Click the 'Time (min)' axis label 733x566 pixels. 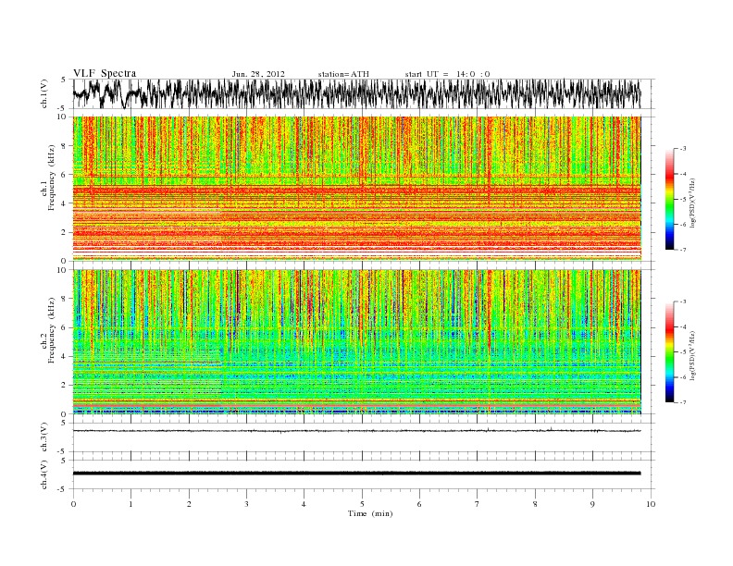pyautogui.click(x=370, y=513)
